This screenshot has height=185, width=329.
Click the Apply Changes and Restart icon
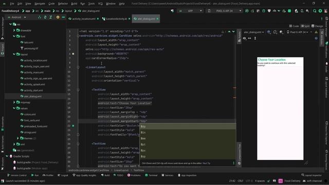(x=252, y=11)
